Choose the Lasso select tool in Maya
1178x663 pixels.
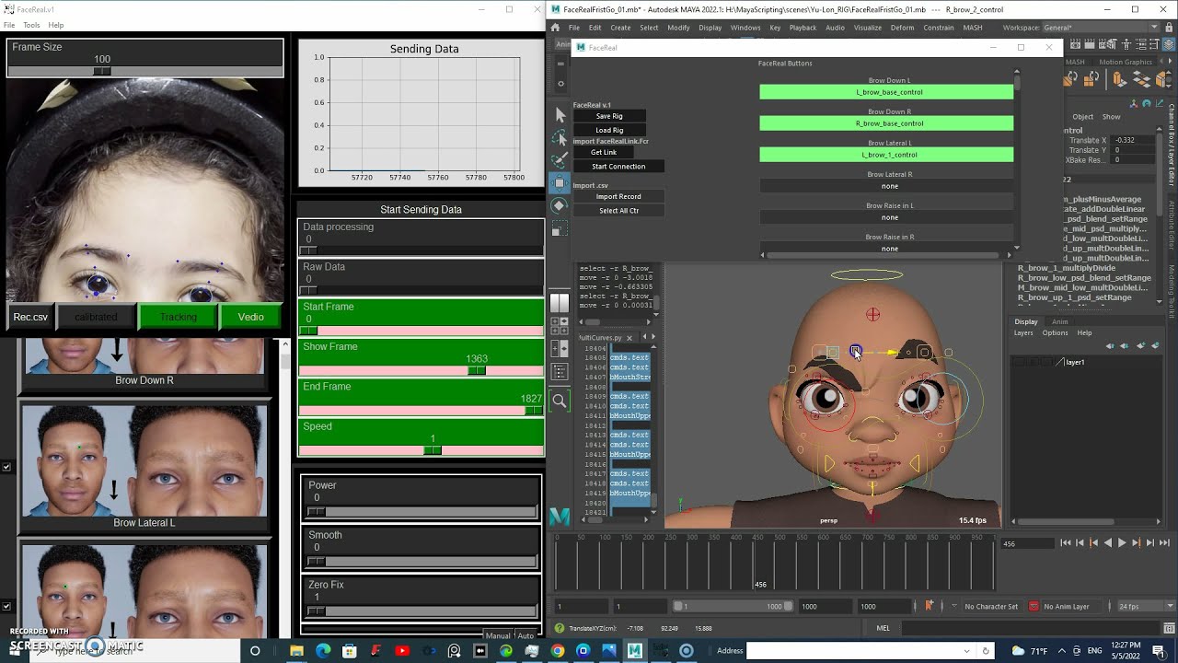click(560, 138)
